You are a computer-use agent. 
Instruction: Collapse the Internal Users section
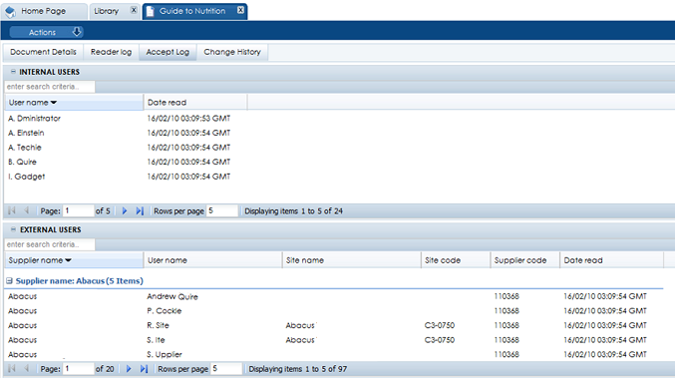tap(13, 72)
